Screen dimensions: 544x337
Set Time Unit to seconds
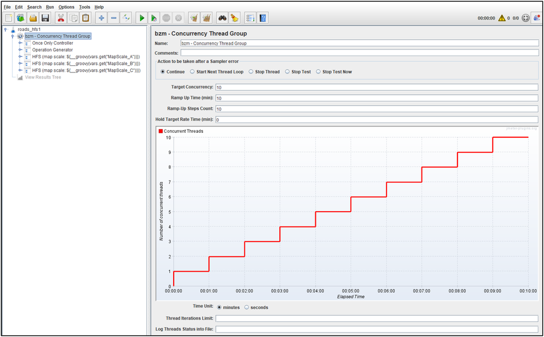pyautogui.click(x=247, y=308)
